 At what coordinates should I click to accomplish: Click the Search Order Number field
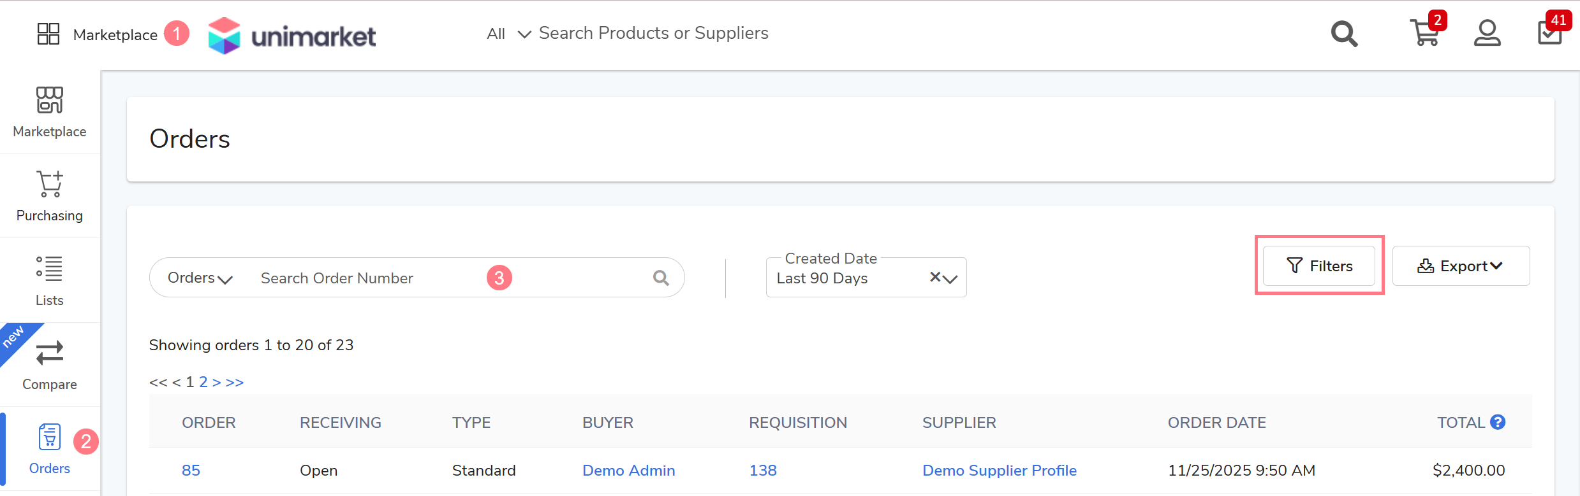click(370, 278)
